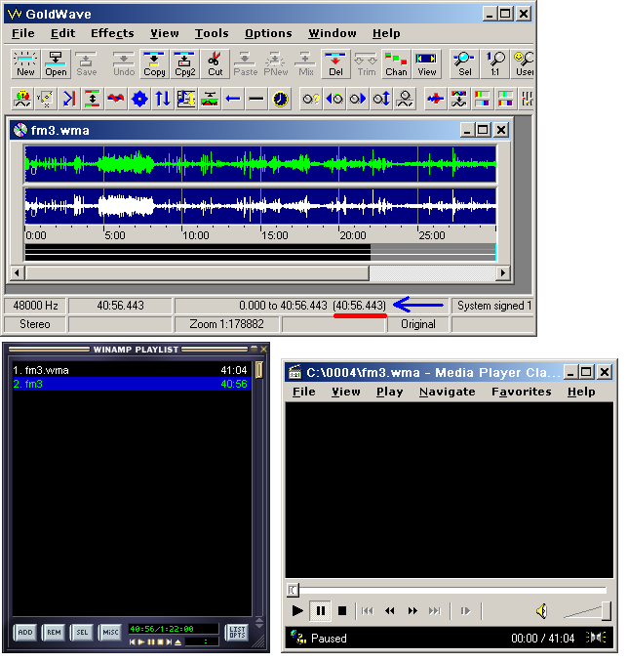Image resolution: width=628 pixels, height=662 pixels.
Task: Click the volume slider in Media Player Classic
Action: [x=588, y=611]
